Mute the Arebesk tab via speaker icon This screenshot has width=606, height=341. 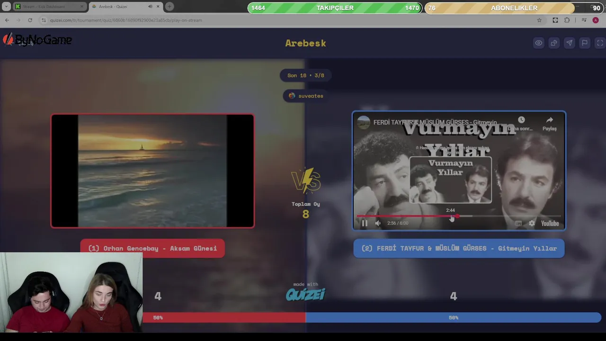click(x=150, y=7)
